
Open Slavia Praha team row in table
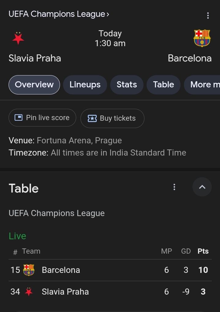point(65,292)
